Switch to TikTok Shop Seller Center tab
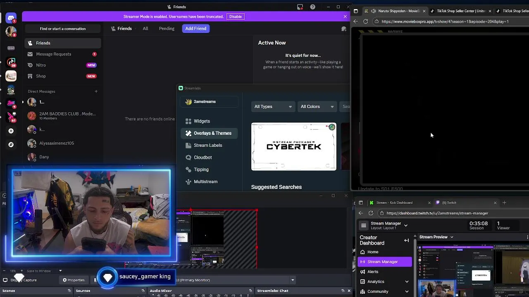 pos(461,11)
